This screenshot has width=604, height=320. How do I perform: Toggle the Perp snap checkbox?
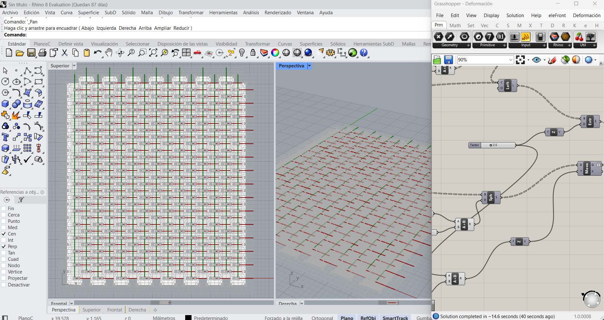[4, 247]
